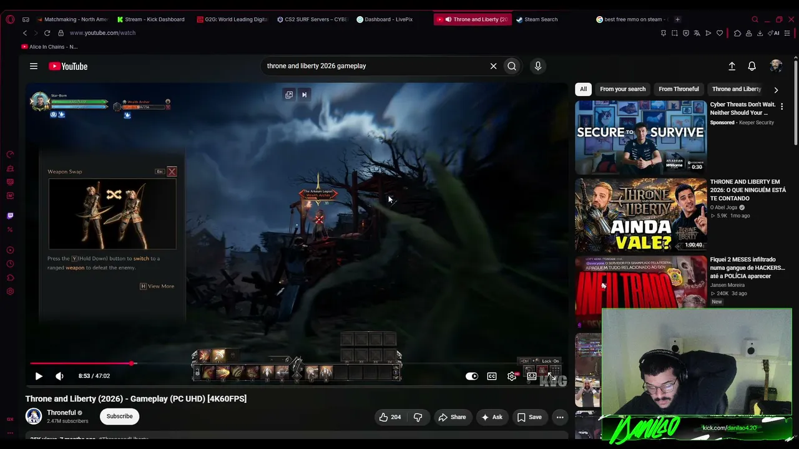
Task: Open the Alice In Chains bookmark
Action: 49,47
